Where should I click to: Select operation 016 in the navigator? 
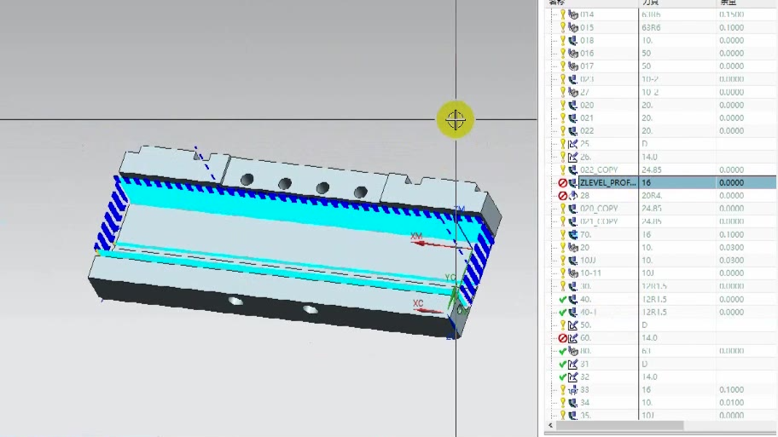tap(587, 53)
